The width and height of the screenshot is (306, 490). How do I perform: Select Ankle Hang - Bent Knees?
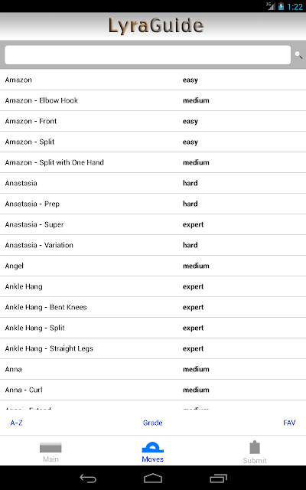[x=153, y=307]
